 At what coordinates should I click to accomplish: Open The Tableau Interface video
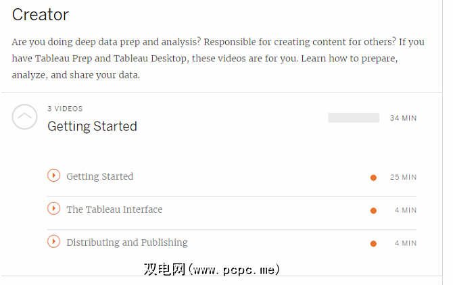[x=114, y=209]
